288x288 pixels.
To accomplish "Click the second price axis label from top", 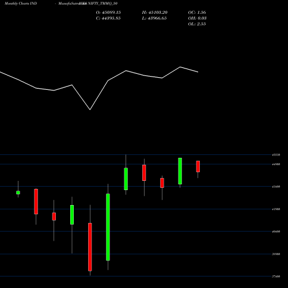I will pyautogui.click(x=276, y=164).
